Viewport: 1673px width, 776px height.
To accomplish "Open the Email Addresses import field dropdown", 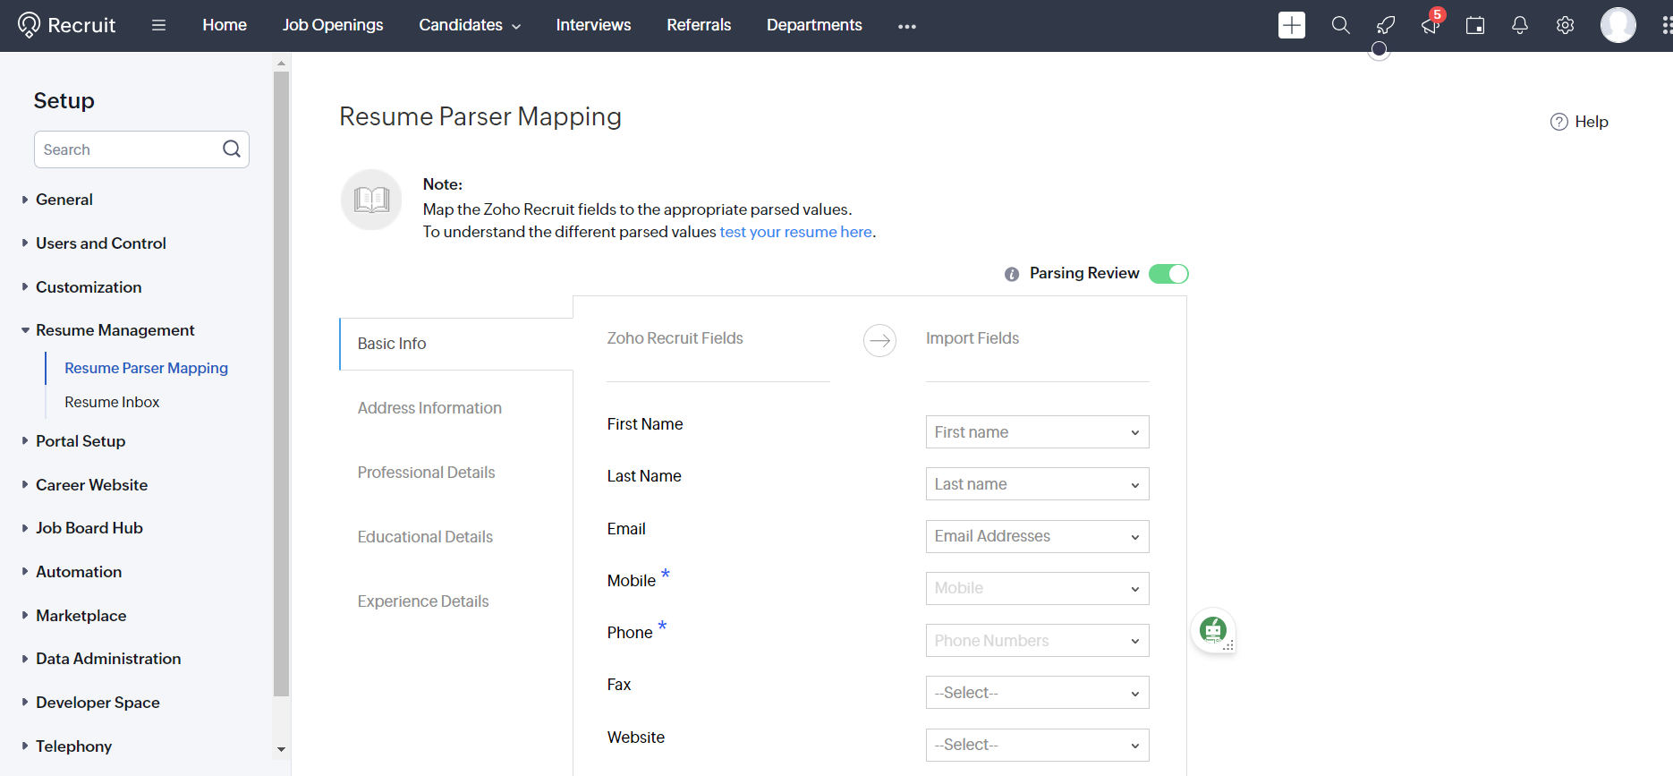I will pos(1037,537).
